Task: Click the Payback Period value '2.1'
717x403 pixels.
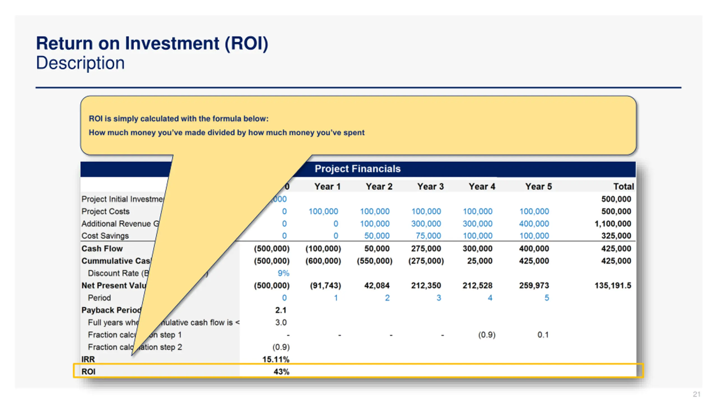Action: pos(281,310)
